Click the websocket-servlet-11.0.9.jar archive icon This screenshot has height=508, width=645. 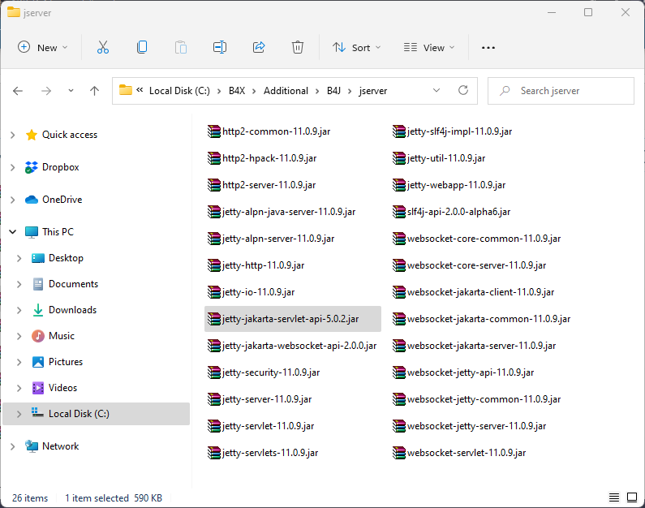[x=399, y=453]
